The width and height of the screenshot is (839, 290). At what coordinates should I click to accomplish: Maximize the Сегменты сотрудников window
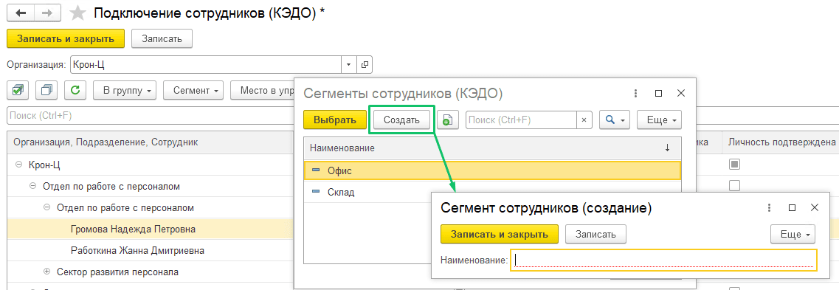(659, 93)
